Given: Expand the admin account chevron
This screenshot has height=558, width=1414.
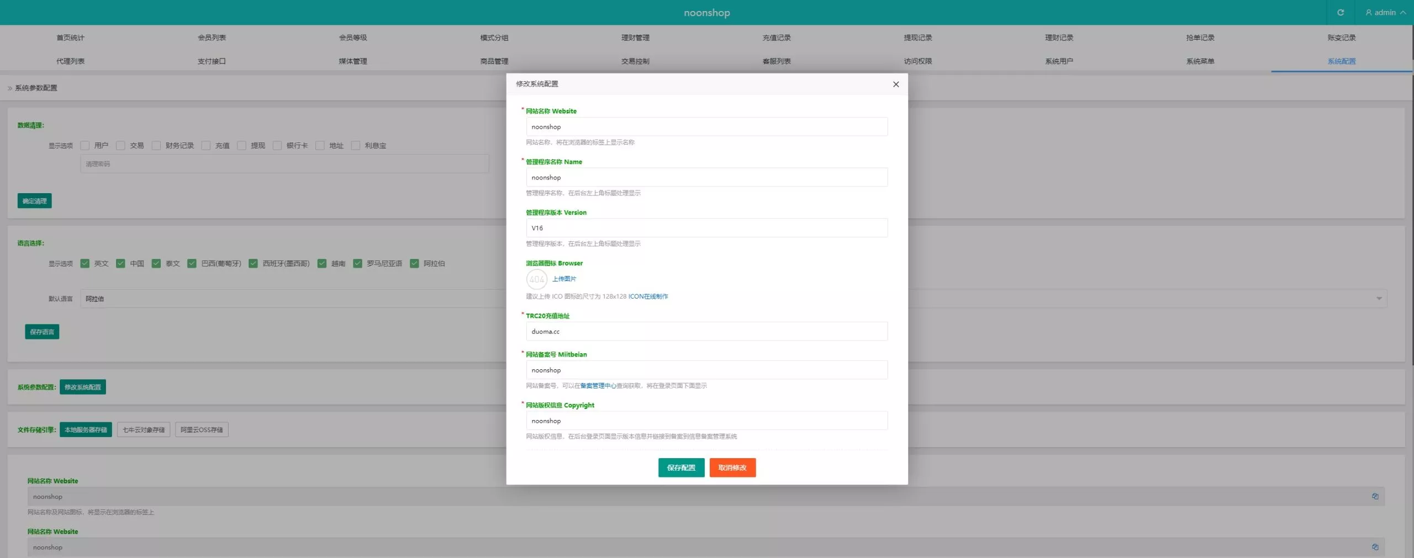Looking at the screenshot, I should click(1403, 12).
